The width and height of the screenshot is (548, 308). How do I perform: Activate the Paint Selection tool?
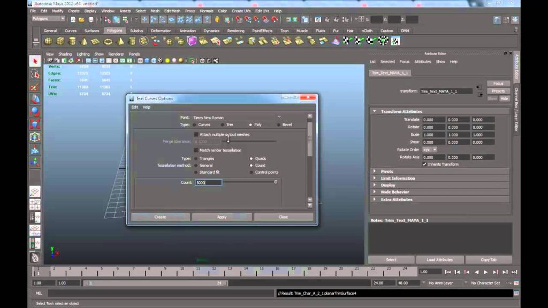click(35, 87)
